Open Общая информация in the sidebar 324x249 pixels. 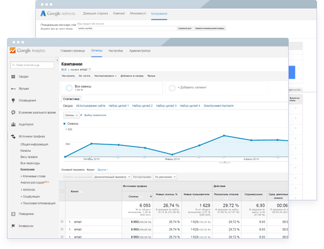coord(34,144)
